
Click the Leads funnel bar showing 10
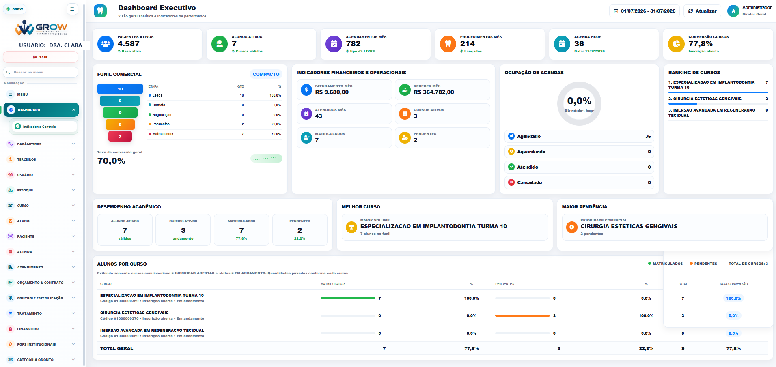point(120,89)
